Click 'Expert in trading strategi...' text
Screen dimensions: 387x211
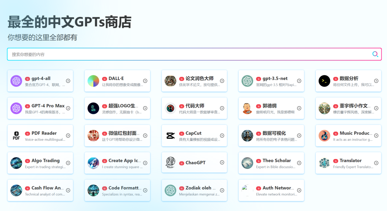point(45,167)
